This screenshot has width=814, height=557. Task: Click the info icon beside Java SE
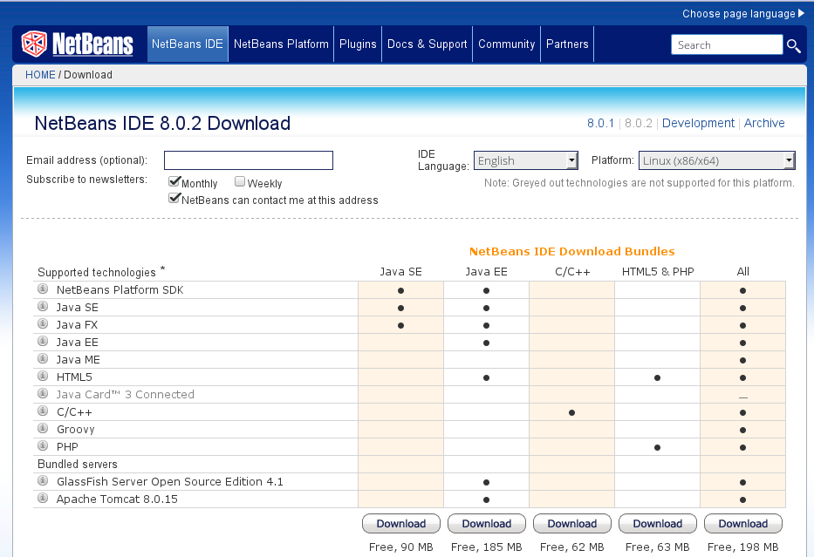tap(42, 307)
